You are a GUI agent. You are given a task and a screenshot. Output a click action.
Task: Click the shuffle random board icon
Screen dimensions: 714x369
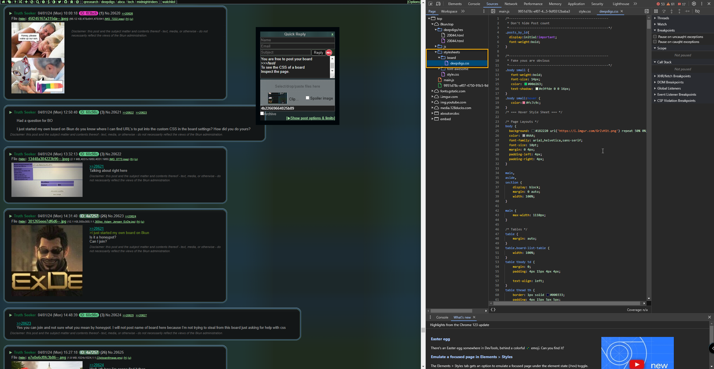(x=20, y=2)
